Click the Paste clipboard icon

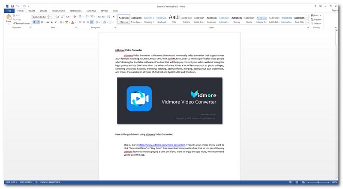[9, 17]
